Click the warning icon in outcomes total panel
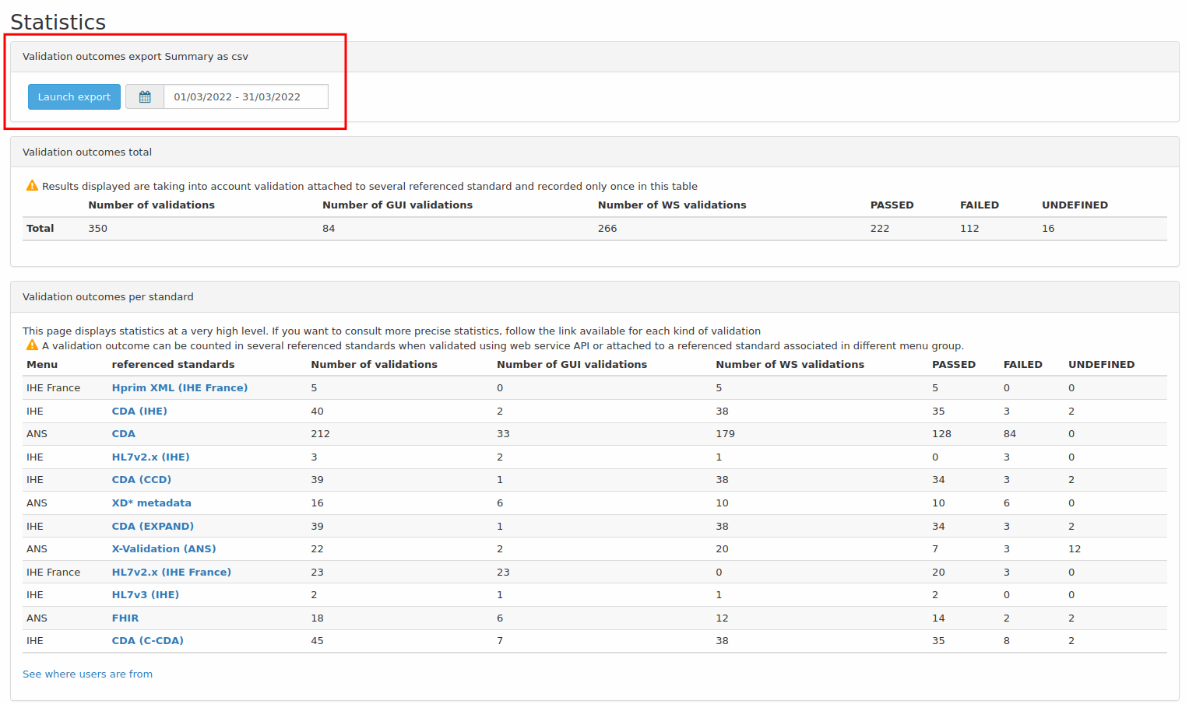The width and height of the screenshot is (1189, 704). pos(32,185)
